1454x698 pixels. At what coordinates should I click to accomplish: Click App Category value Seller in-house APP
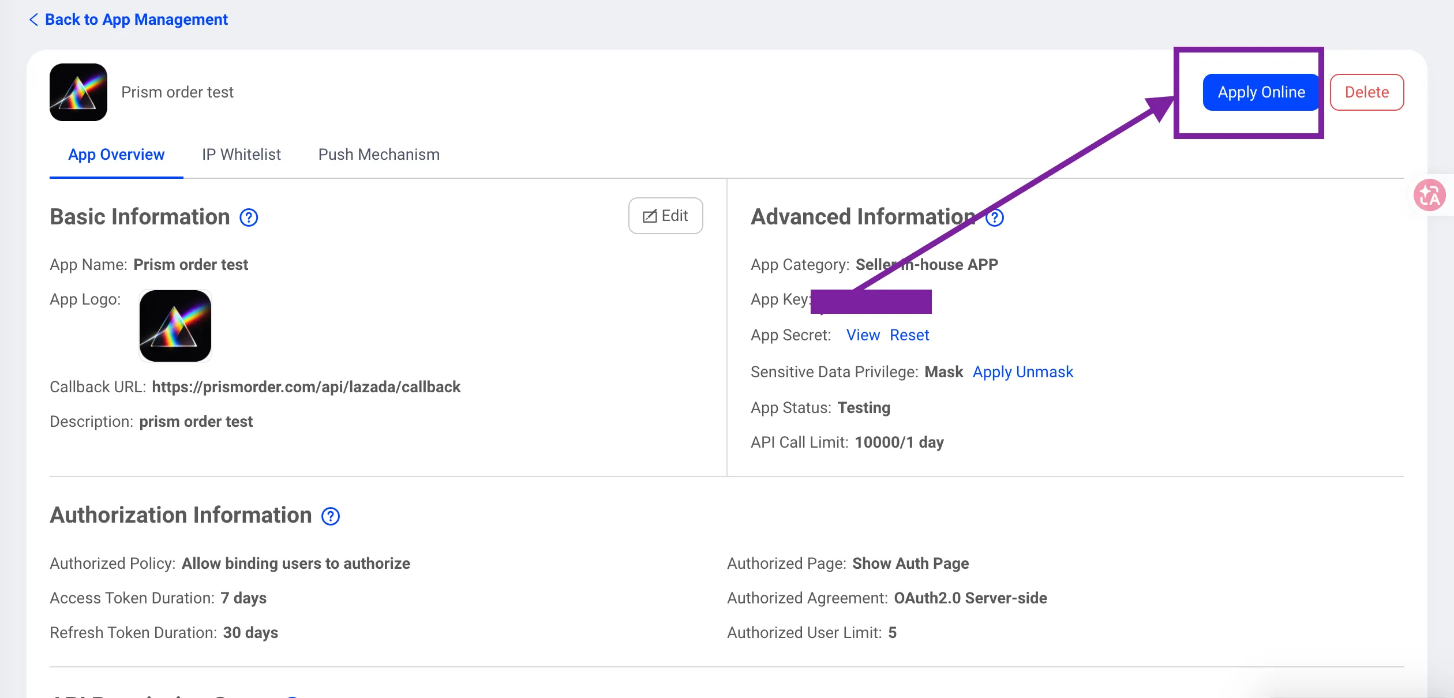click(x=927, y=265)
